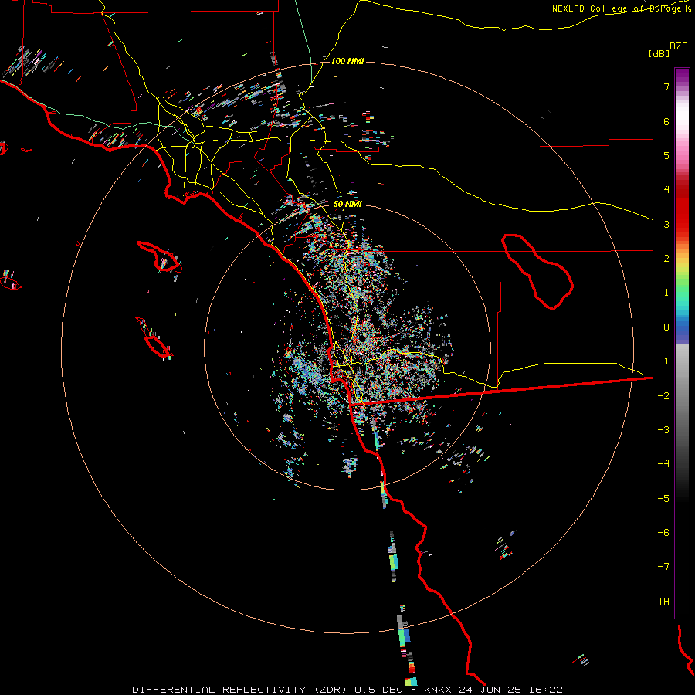
Task: Click the "-4" value on the color scale
Action: (663, 464)
